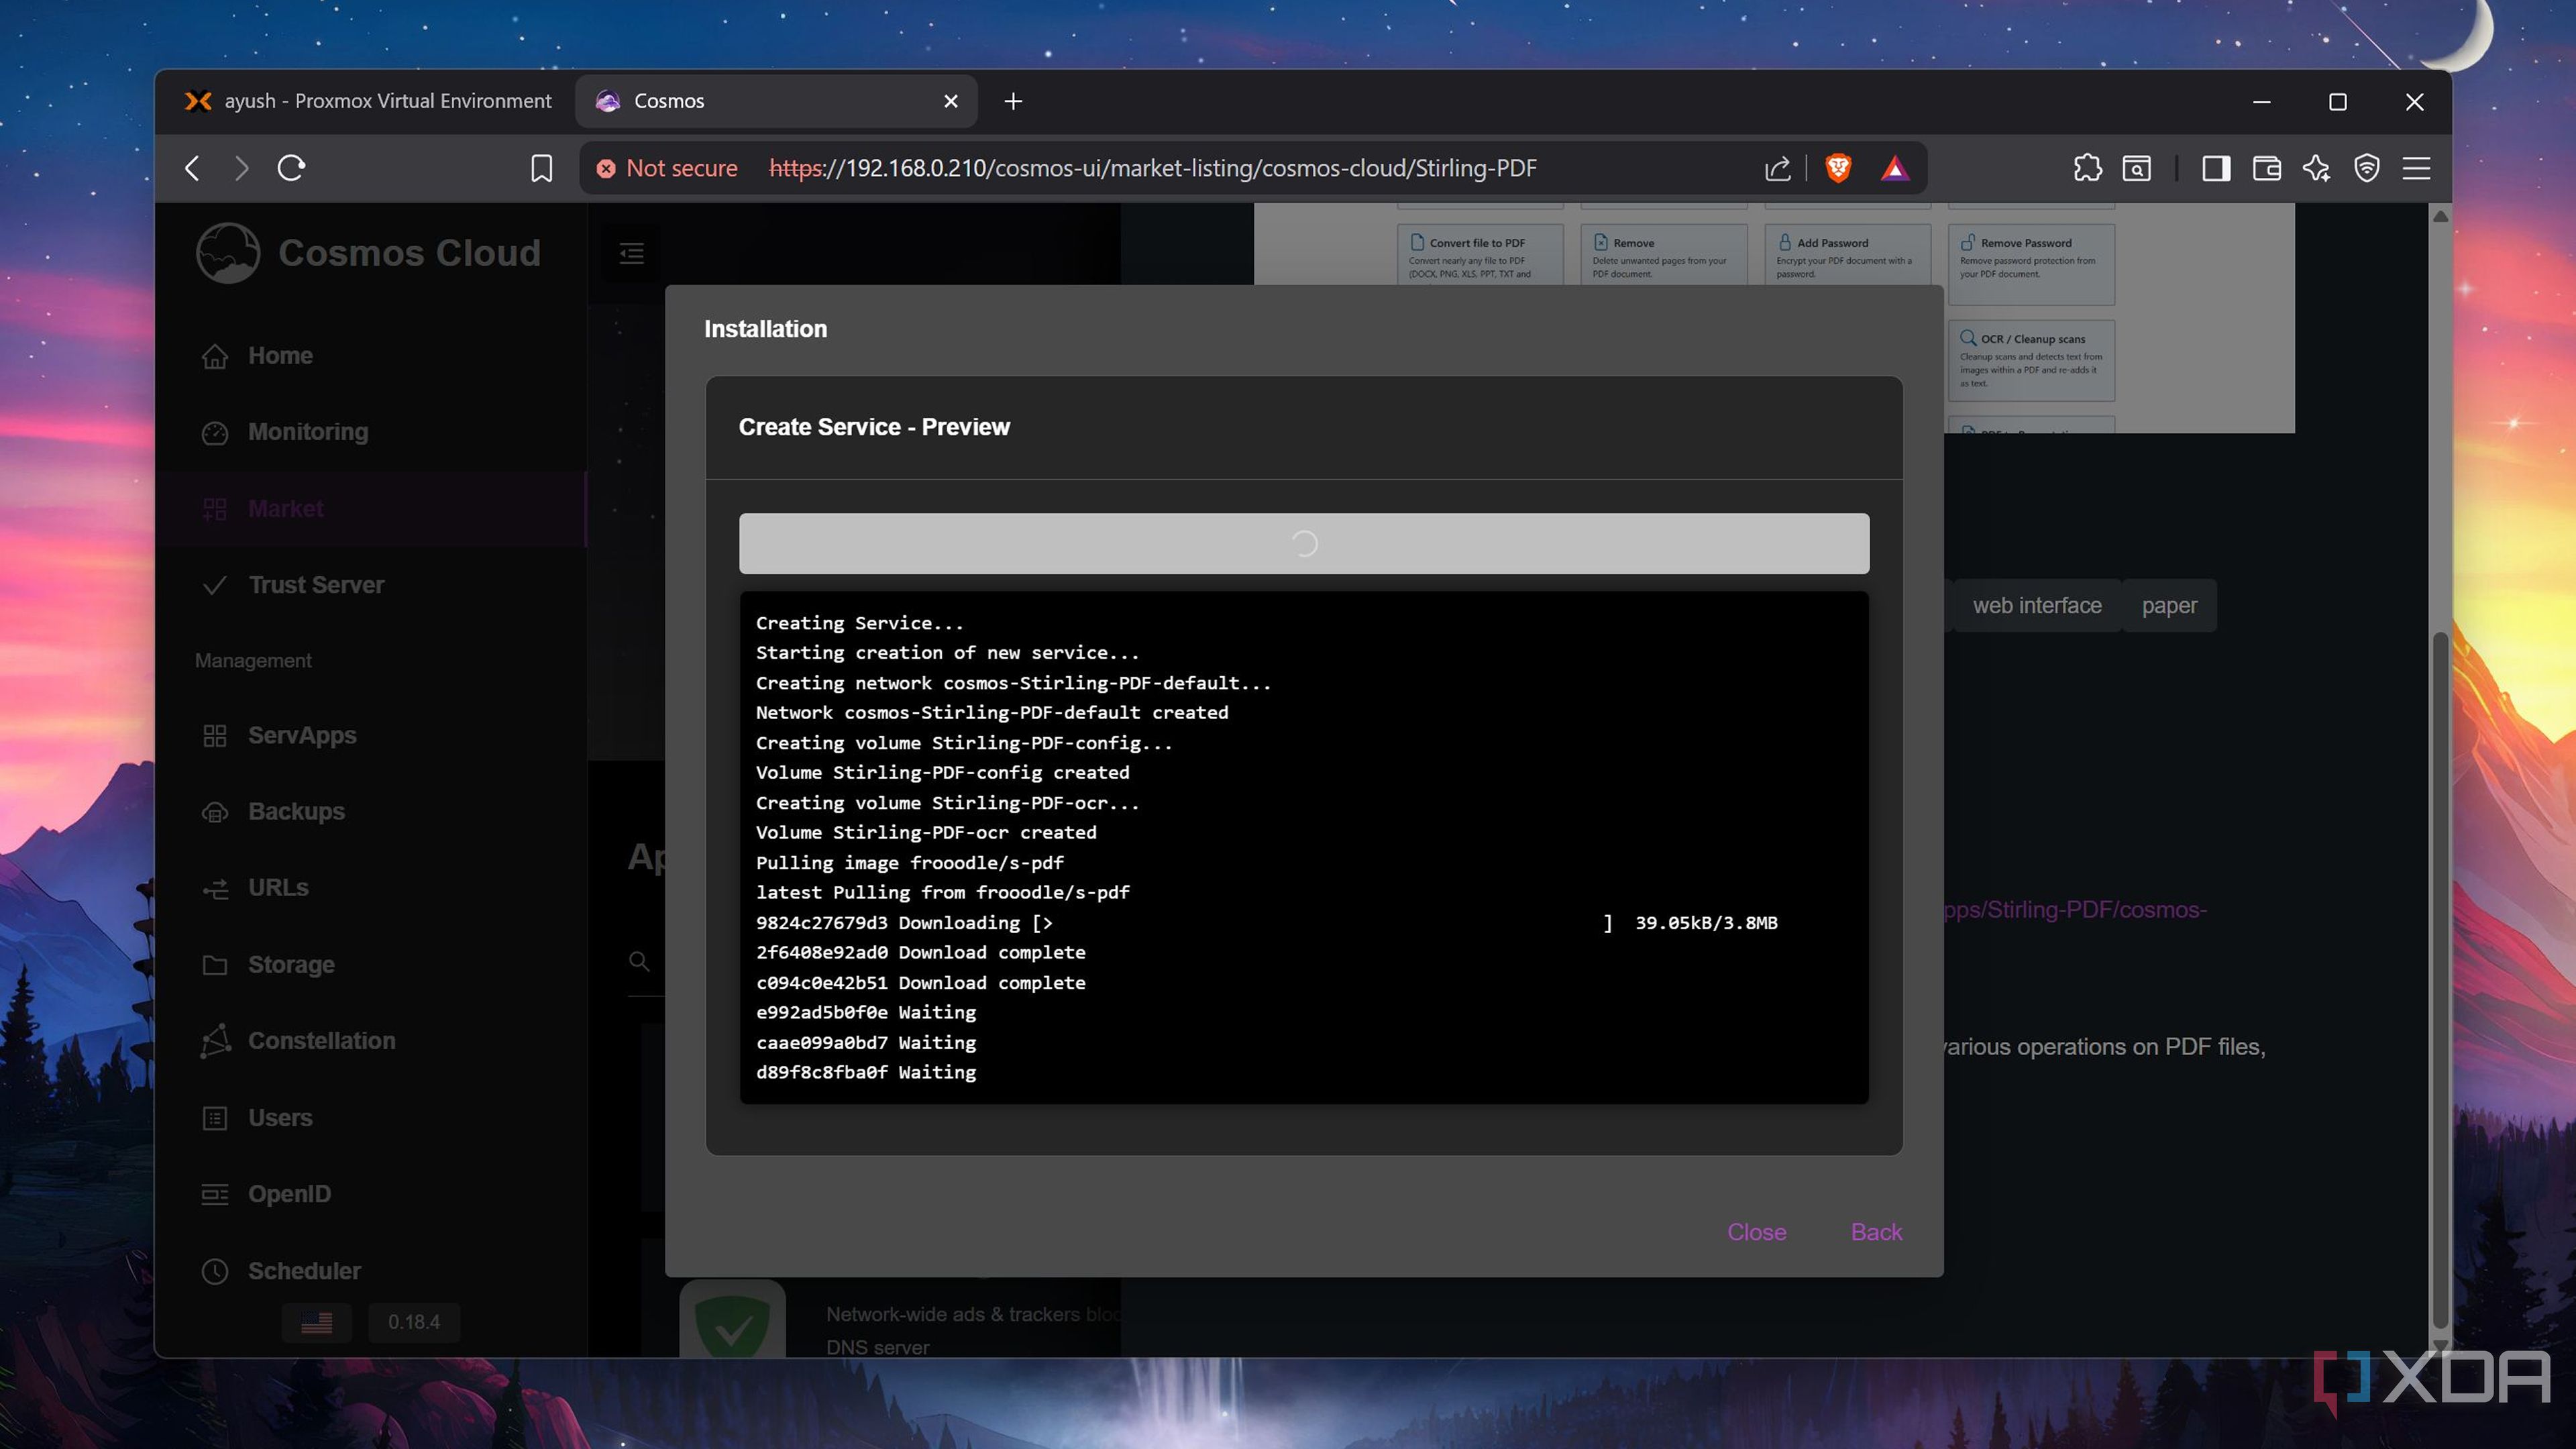Image resolution: width=2576 pixels, height=1449 pixels.
Task: Click the 'd89f8c8fba0f Waiting' log line
Action: pyautogui.click(x=866, y=1072)
